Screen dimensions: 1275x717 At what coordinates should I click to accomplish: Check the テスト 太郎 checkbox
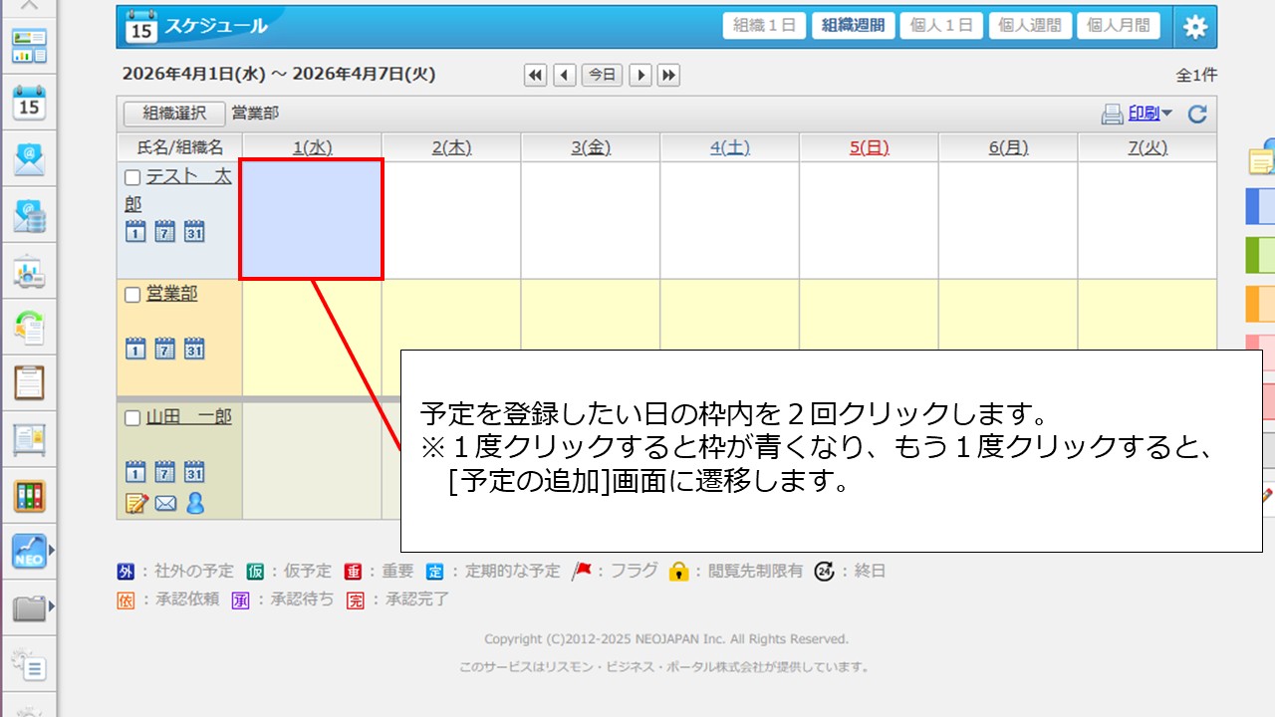132,178
